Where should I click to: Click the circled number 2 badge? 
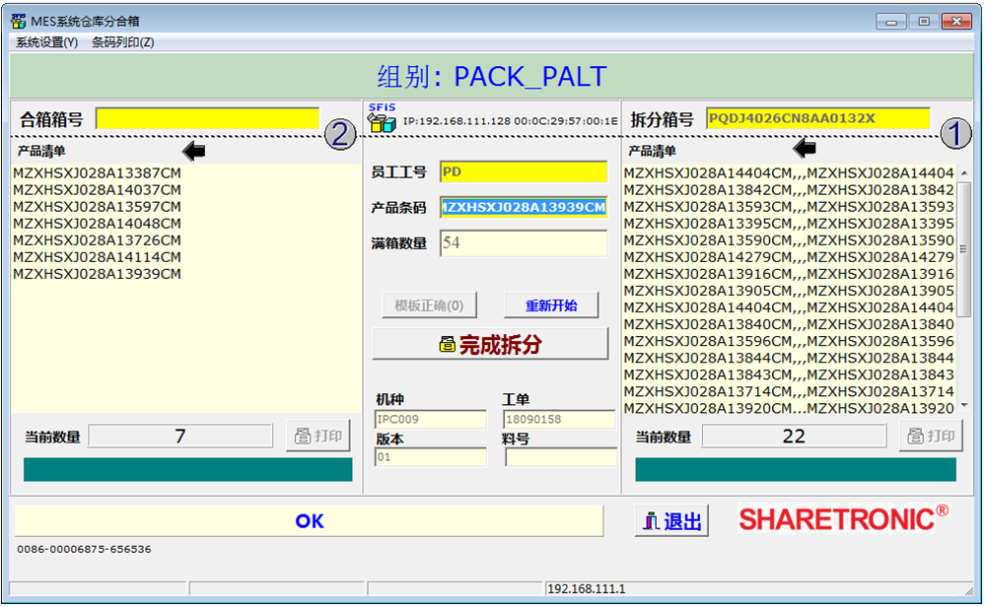(x=340, y=135)
